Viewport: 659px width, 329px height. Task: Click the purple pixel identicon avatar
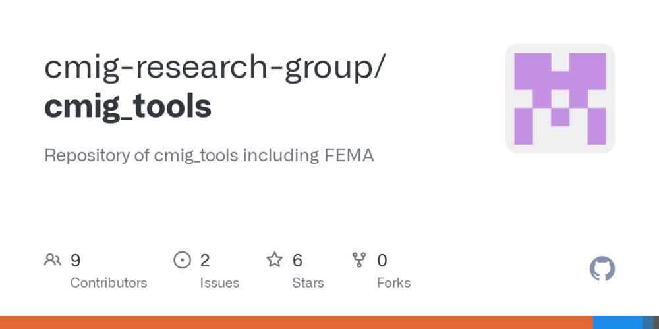[x=559, y=99]
